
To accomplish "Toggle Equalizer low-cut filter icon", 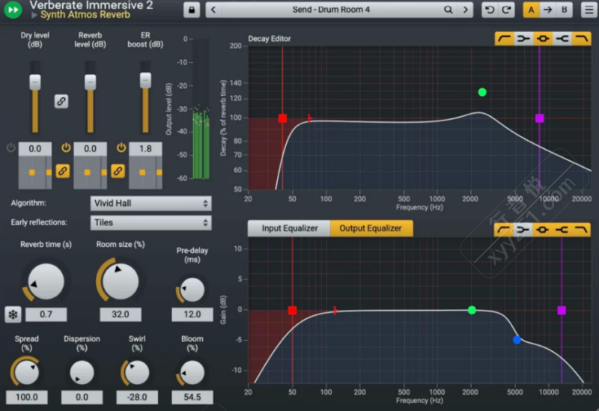I will [504, 230].
